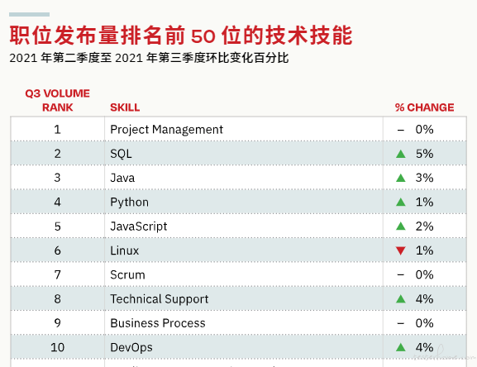477x367 pixels.
Task: Select the Project Management skill cell
Action: coord(244,129)
